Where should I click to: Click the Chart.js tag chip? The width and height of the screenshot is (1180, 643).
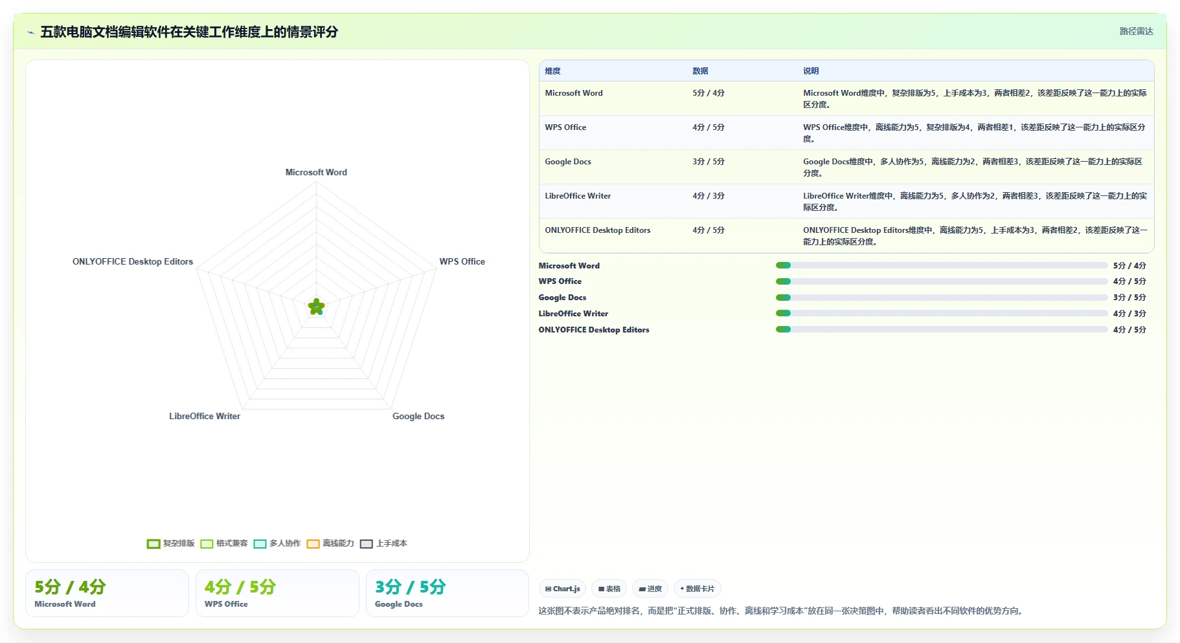point(562,589)
